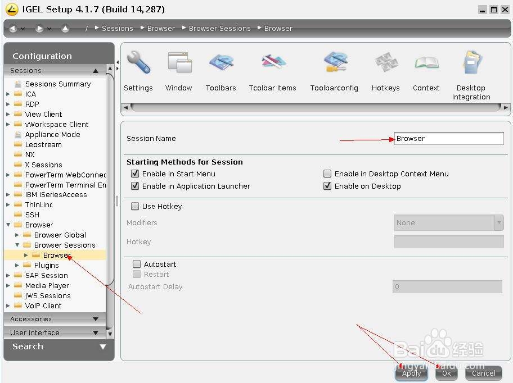Image resolution: width=513 pixels, height=383 pixels.
Task: Expand the Browser Global tree node
Action: (17, 235)
